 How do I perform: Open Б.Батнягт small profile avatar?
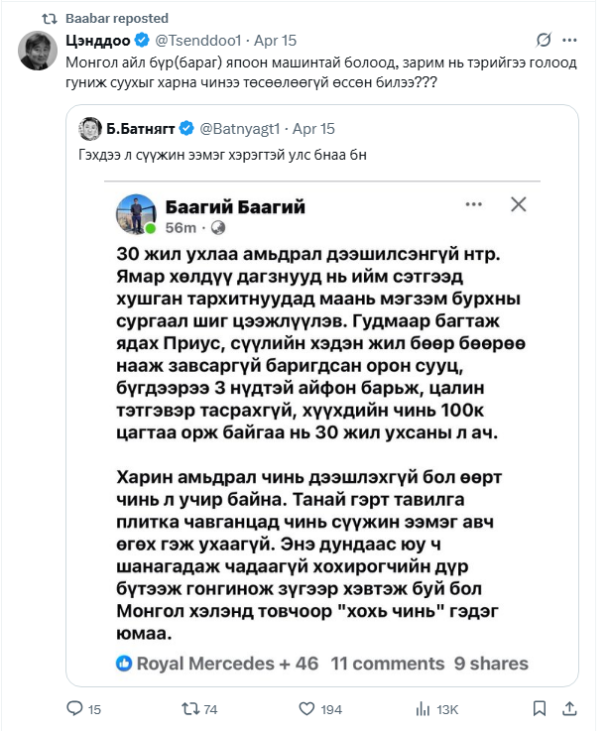(90, 129)
